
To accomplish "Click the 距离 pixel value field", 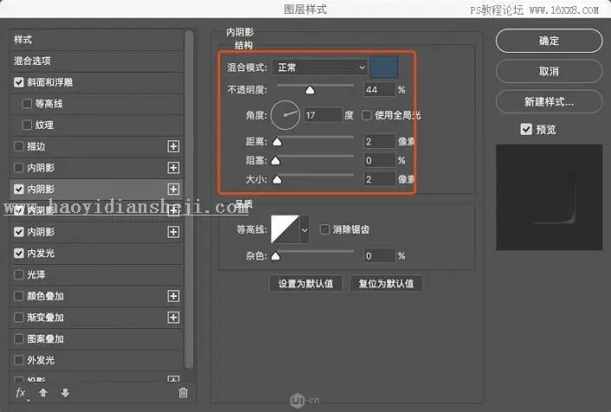I will coord(379,142).
